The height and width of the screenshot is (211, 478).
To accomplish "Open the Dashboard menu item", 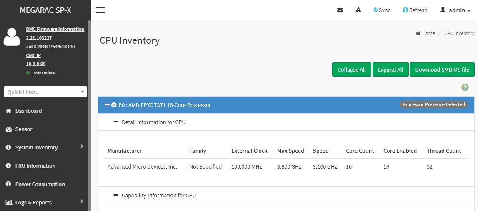I will pos(28,111).
